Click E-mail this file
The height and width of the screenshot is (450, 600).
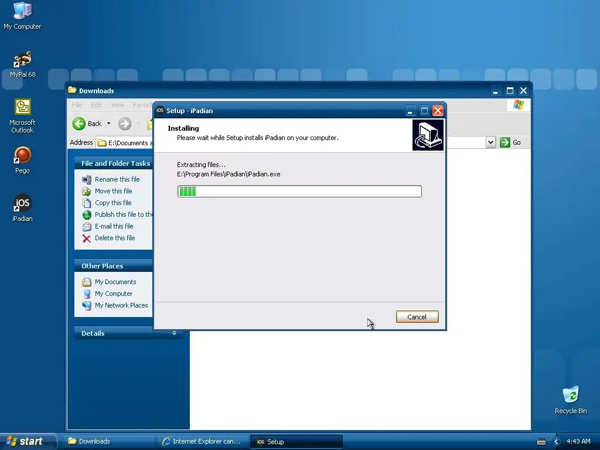tap(114, 226)
